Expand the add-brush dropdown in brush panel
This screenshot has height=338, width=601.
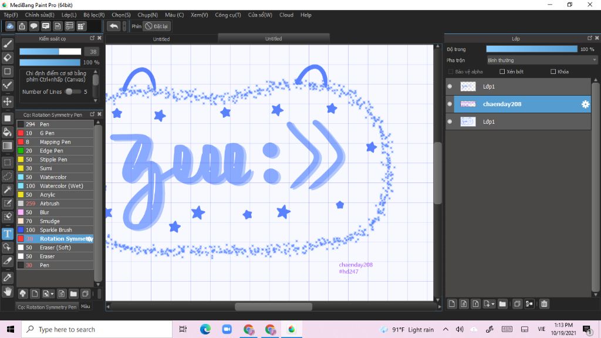[52, 294]
